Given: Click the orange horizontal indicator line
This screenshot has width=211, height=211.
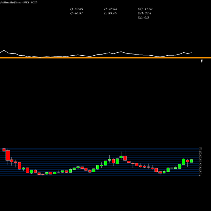Looking at the screenshot, I should [x=105, y=58].
